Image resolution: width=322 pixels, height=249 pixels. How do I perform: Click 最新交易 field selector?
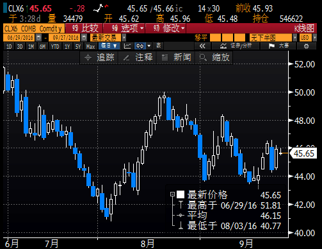pyautogui.click(x=106, y=38)
